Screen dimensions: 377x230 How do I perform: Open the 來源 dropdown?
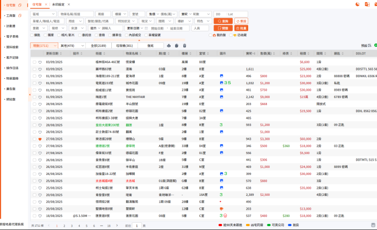pos(77,28)
